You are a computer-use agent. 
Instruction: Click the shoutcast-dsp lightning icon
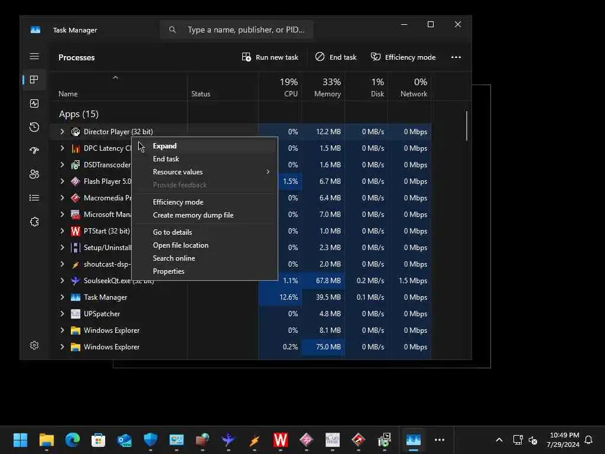pyautogui.click(x=76, y=264)
